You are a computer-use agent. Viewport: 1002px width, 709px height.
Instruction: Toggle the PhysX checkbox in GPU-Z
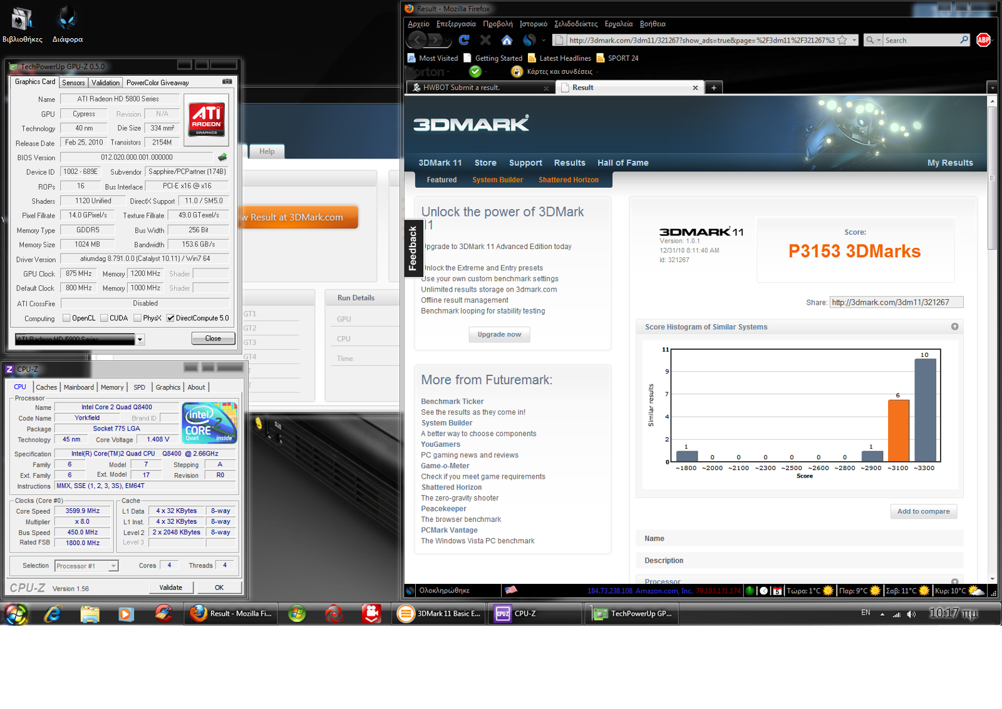pyautogui.click(x=137, y=318)
